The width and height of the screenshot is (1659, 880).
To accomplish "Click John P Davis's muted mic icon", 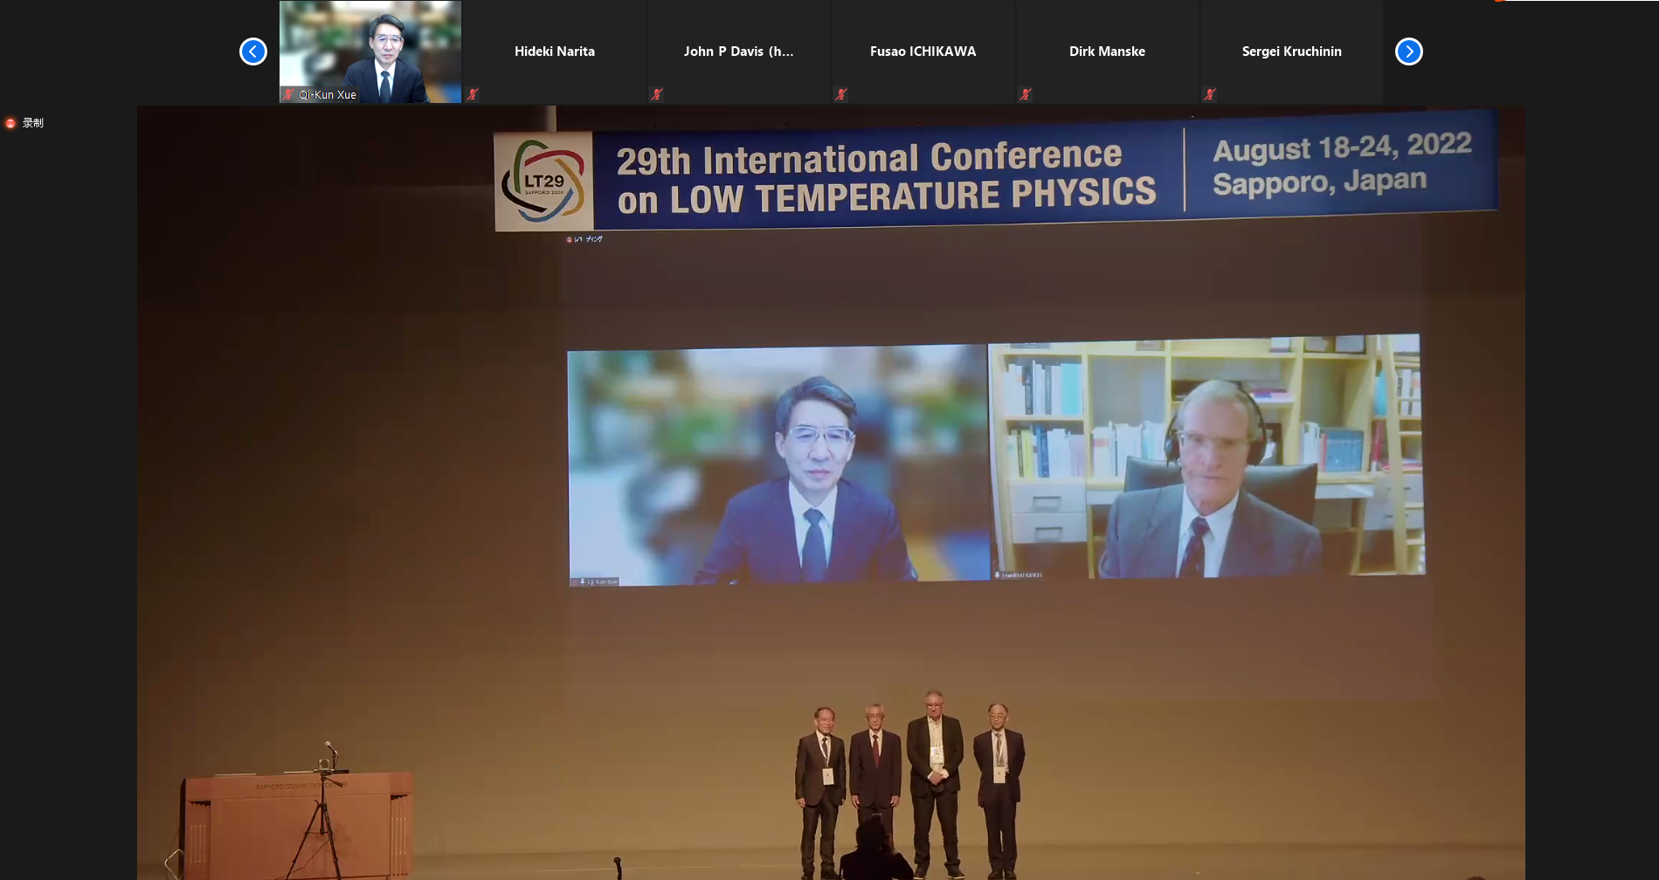I will [x=657, y=94].
